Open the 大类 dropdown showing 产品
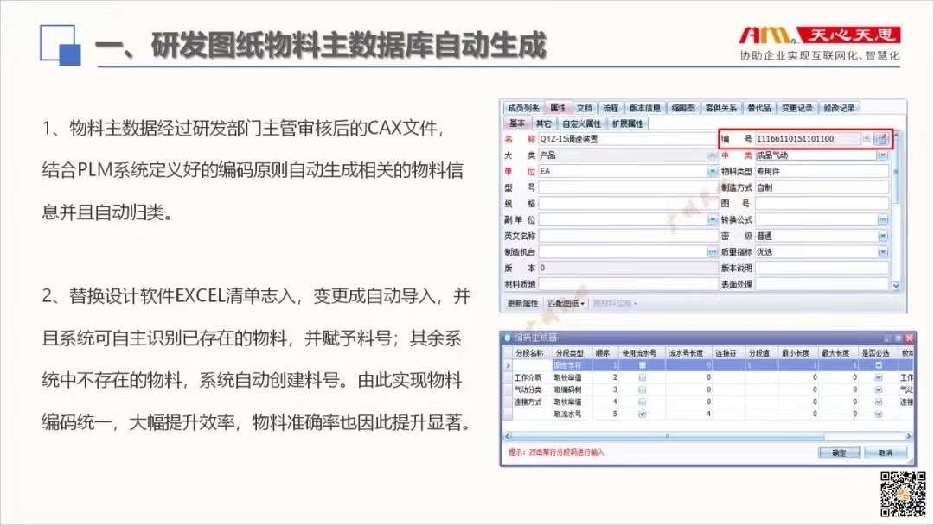This screenshot has height=525, width=934. 712,155
